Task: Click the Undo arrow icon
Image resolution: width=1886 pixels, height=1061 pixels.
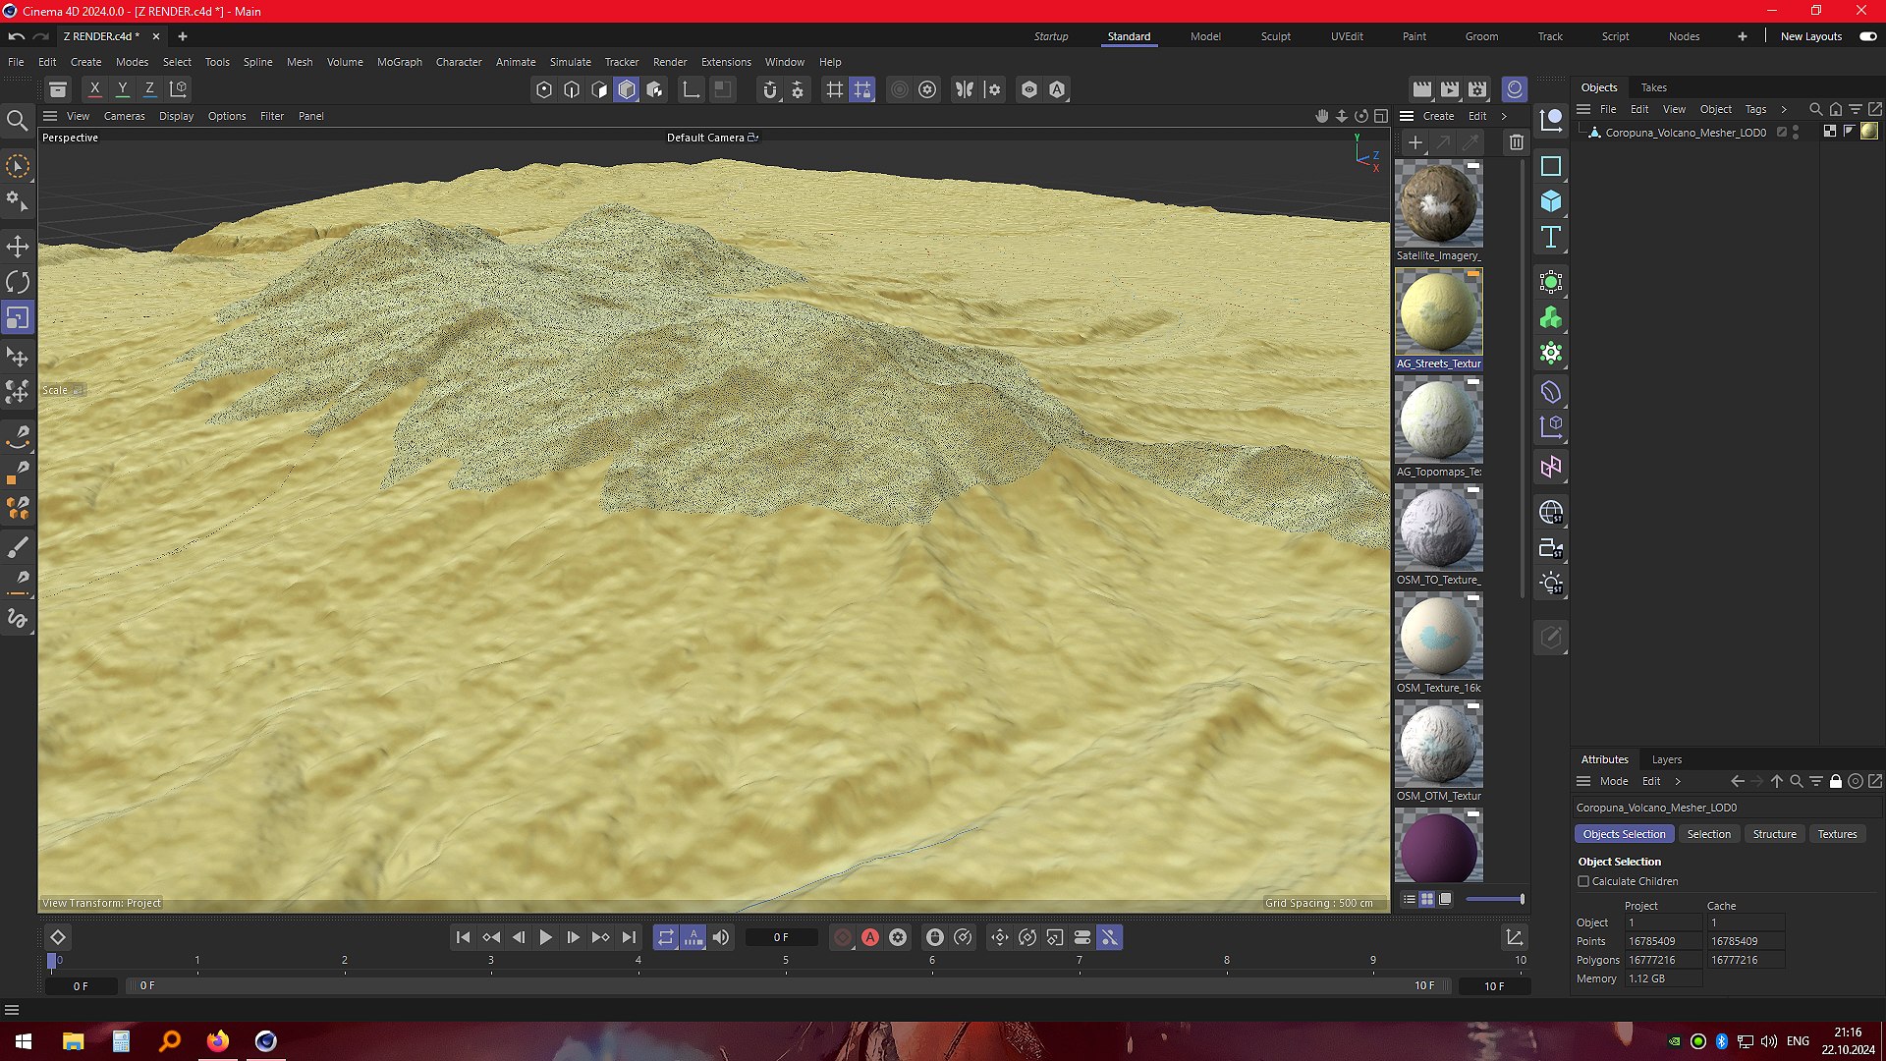Action: 16,36
